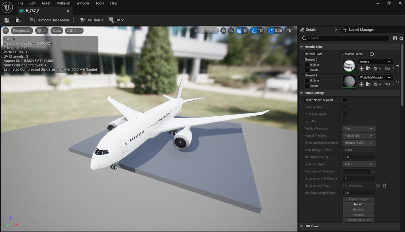Add a material slot with plus icon
This screenshot has height=232, width=405.
(372, 54)
